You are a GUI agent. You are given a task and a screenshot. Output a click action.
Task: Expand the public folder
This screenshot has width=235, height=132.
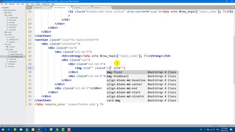coord(4,32)
